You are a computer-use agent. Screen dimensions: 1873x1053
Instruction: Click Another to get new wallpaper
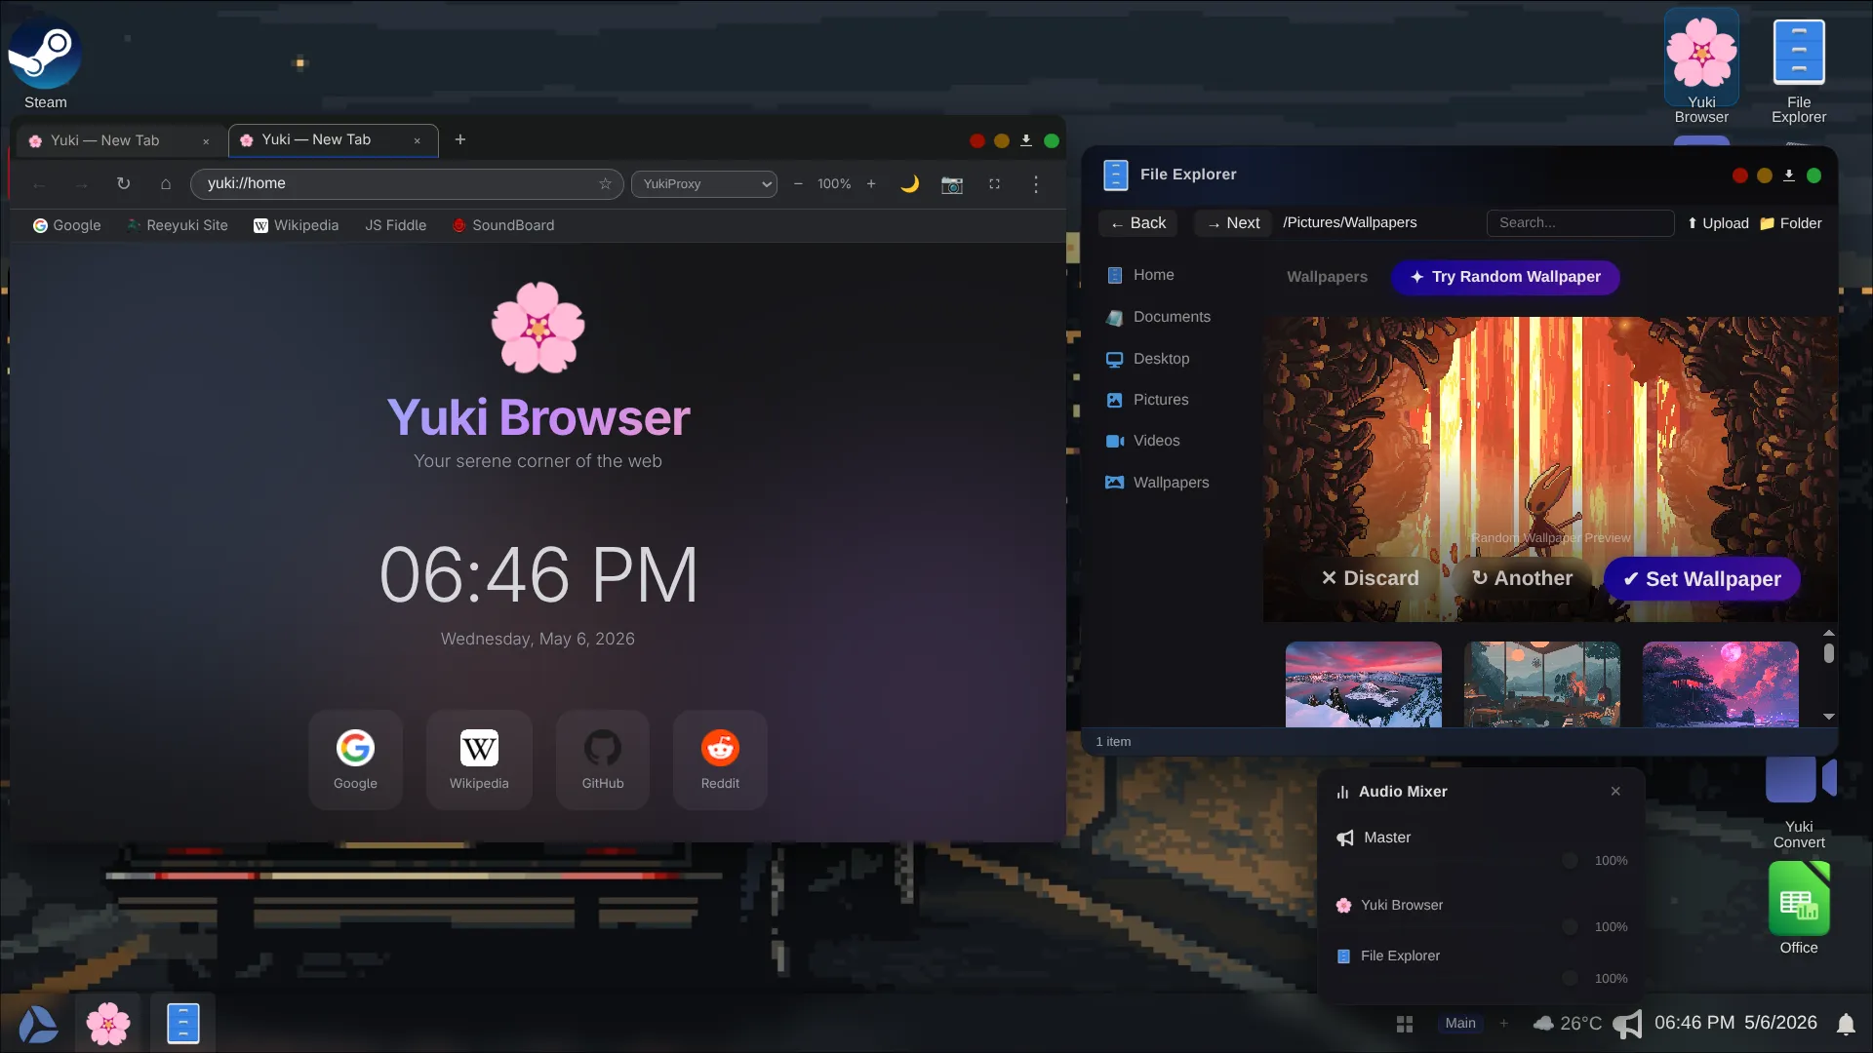(x=1522, y=578)
